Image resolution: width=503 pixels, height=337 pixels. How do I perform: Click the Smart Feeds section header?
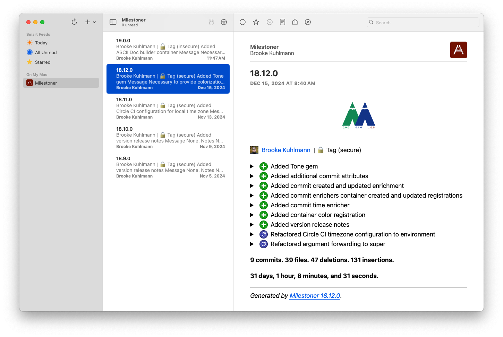[38, 34]
